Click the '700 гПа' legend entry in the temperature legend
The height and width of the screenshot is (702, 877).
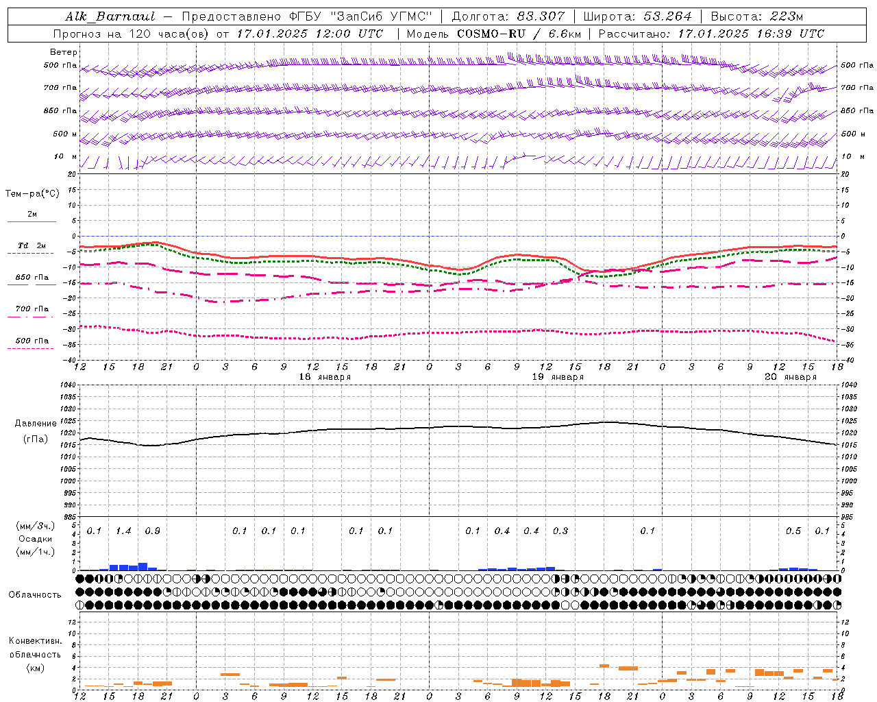click(32, 309)
